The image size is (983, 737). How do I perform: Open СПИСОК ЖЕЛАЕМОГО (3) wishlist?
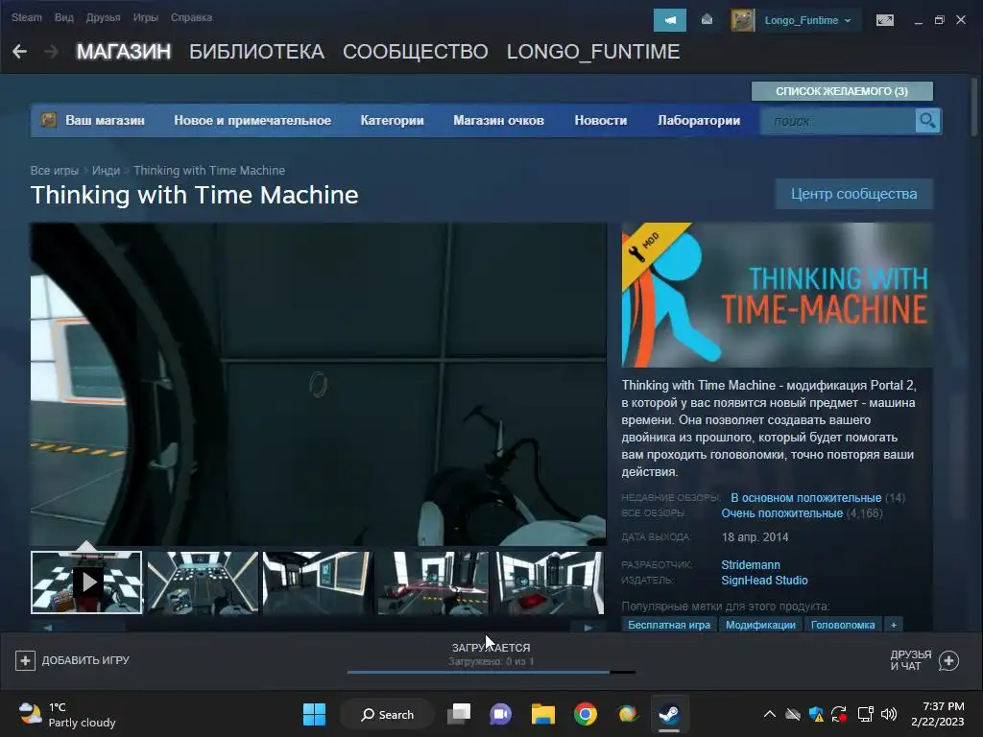click(842, 91)
